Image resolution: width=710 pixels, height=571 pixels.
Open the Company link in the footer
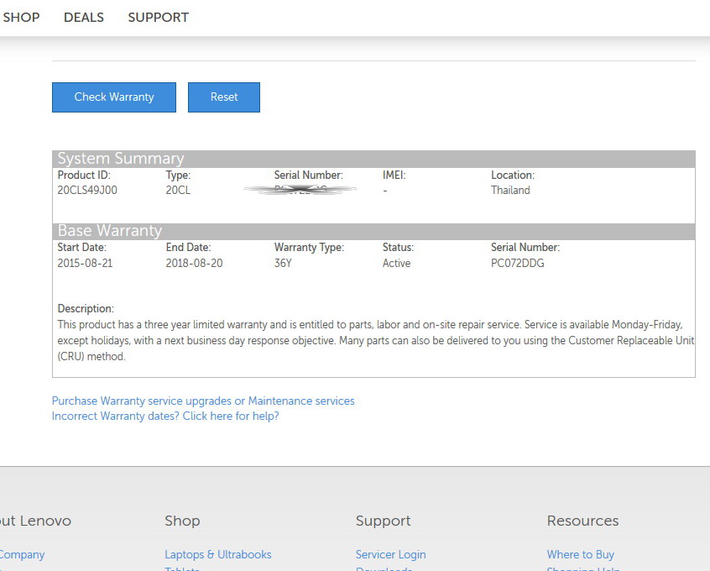tap(22, 555)
